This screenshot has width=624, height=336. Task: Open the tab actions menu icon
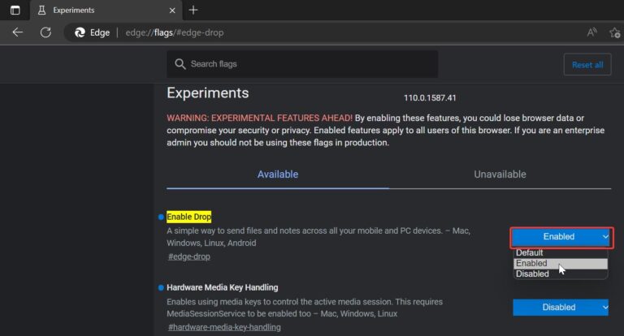pyautogui.click(x=15, y=10)
